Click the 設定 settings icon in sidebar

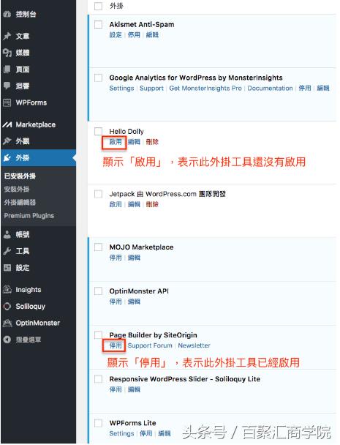tap(7, 267)
